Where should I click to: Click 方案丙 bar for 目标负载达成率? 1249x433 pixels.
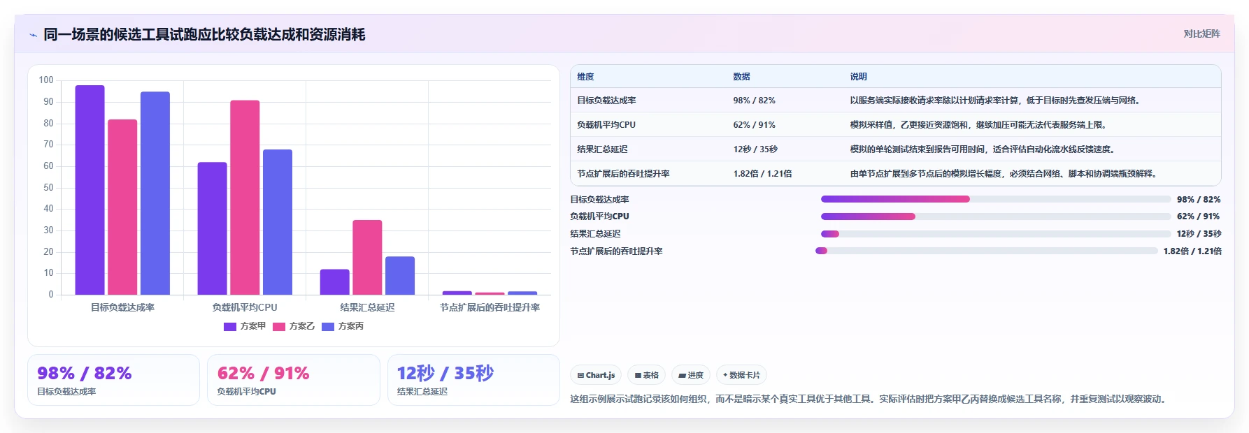[155, 193]
